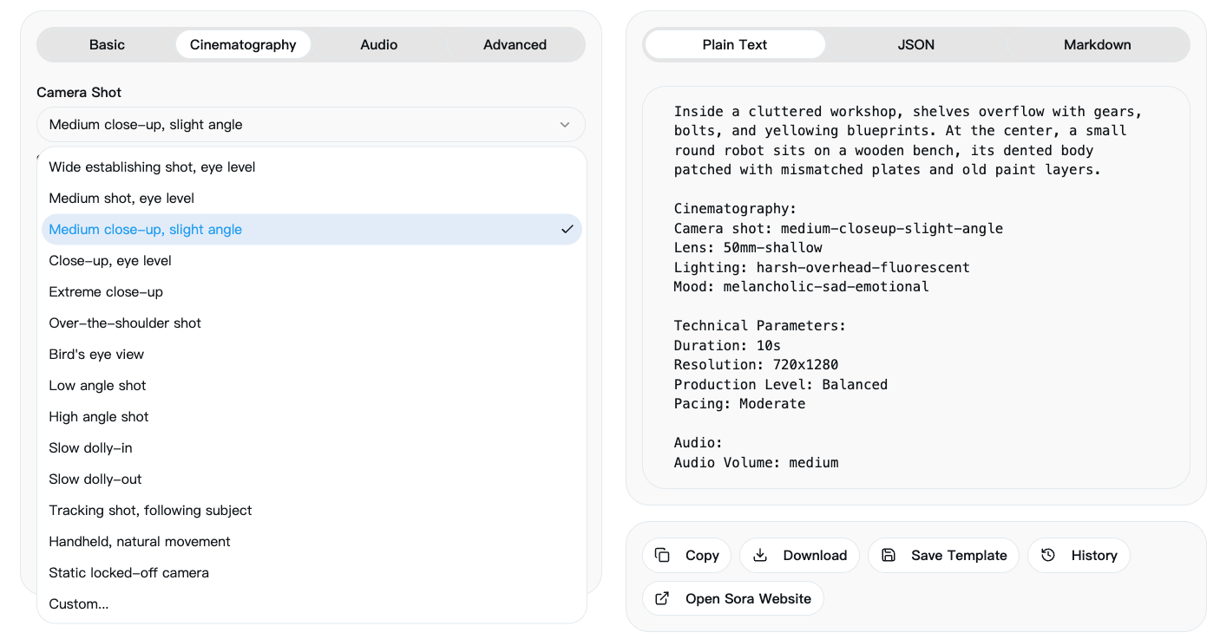Image resolution: width=1220 pixels, height=639 pixels.
Task: Choose Custom... from the shot list
Action: (x=79, y=604)
